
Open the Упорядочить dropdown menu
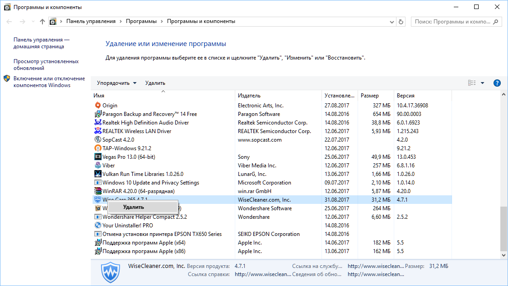[117, 83]
